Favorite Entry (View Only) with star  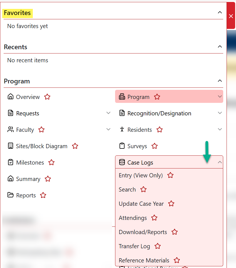[170, 175]
